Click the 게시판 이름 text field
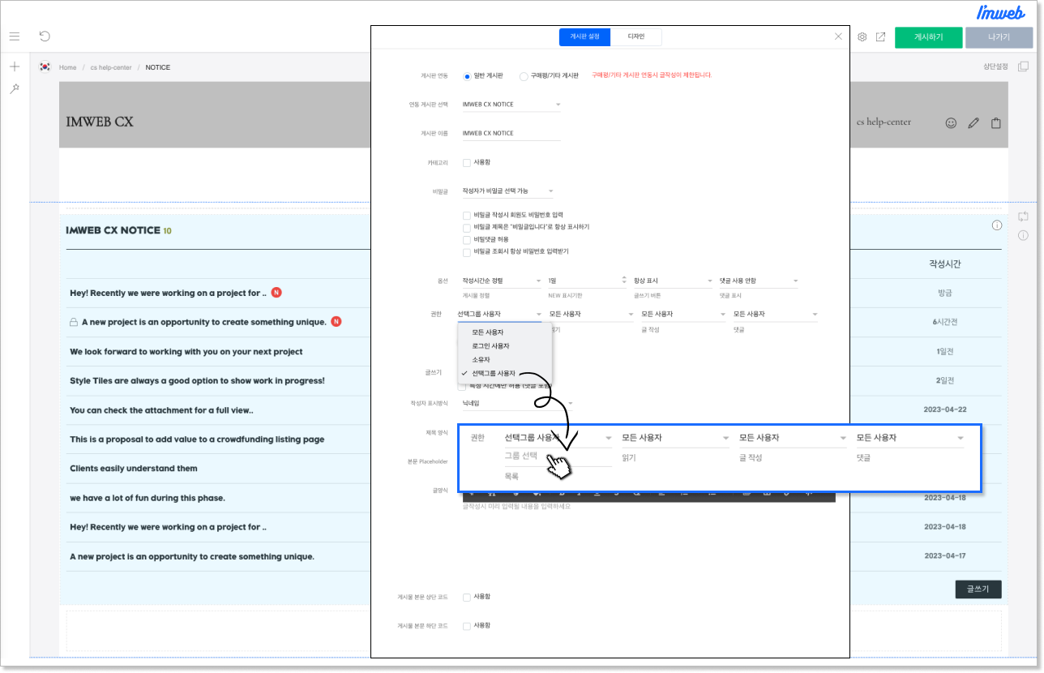Viewport: 1044px width, 673px height. (511, 134)
